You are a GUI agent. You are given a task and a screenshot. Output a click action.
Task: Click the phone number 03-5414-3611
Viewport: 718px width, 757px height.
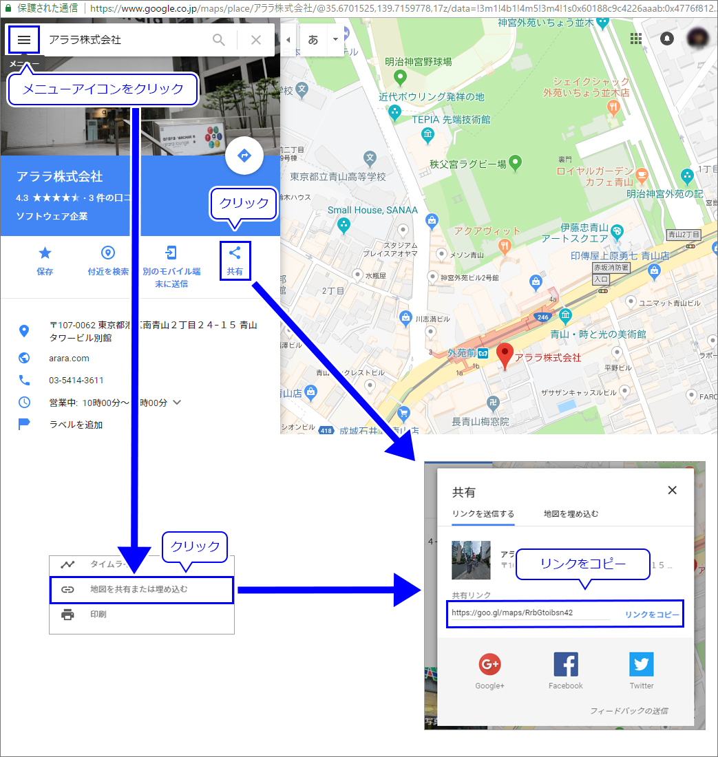click(76, 381)
